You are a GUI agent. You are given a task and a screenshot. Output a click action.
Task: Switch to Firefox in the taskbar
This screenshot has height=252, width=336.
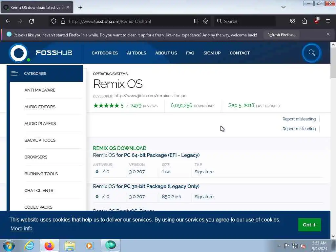[50, 245]
